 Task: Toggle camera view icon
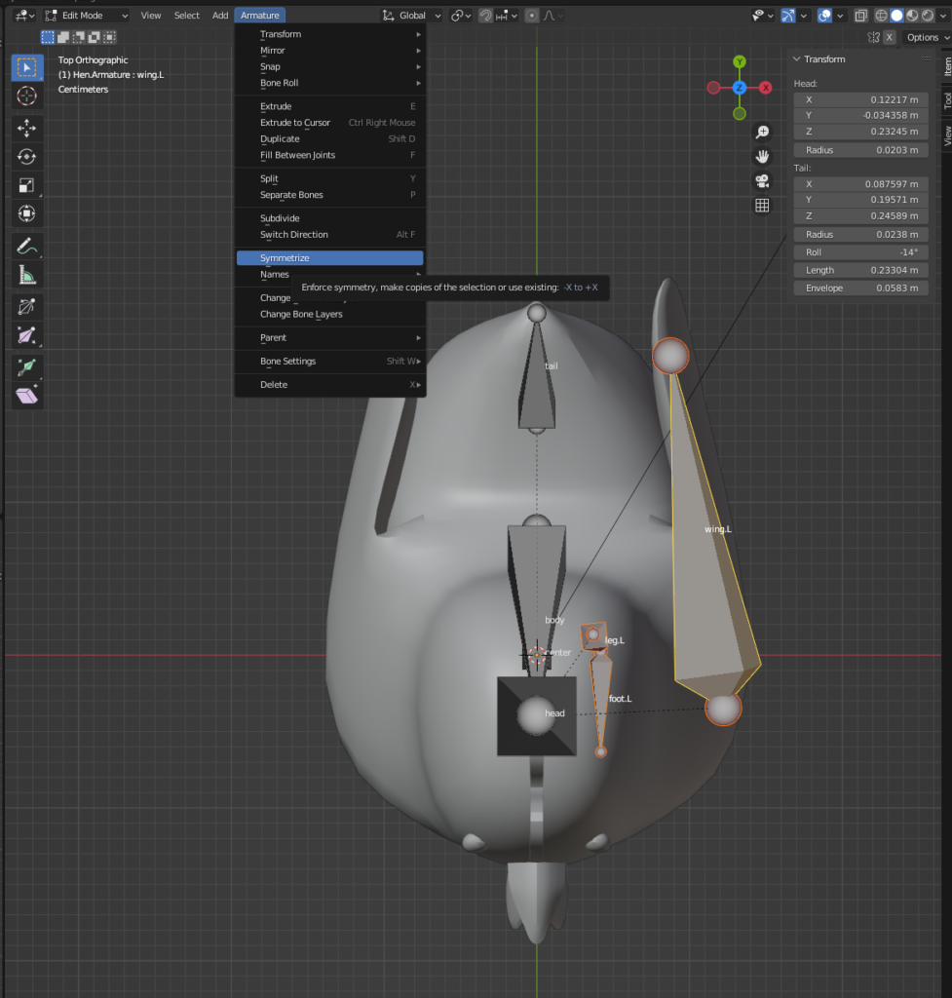pos(762,180)
